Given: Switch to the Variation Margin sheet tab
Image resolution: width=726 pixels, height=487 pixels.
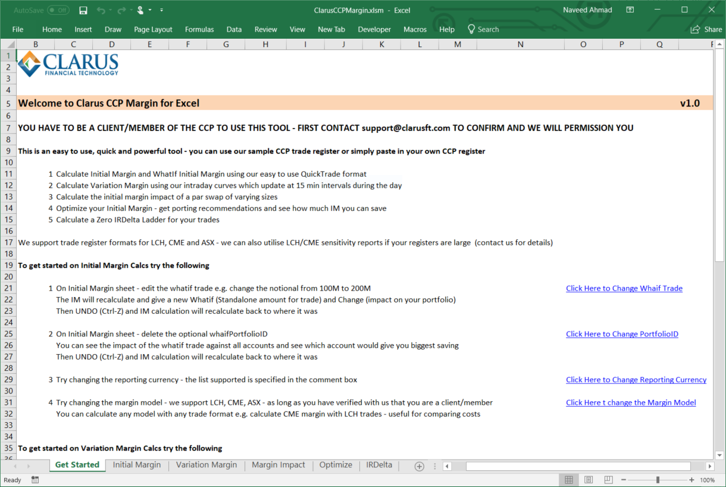Looking at the screenshot, I should [206, 465].
